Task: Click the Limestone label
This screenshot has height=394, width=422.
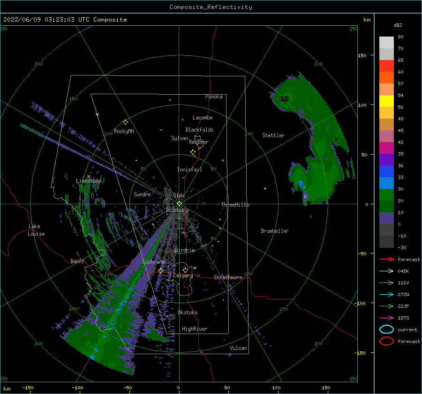Action: (x=89, y=181)
